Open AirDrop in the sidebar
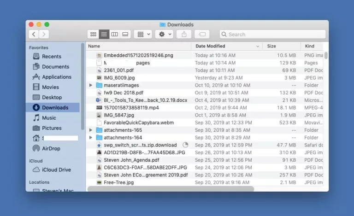354x216 pixels. click(50, 148)
